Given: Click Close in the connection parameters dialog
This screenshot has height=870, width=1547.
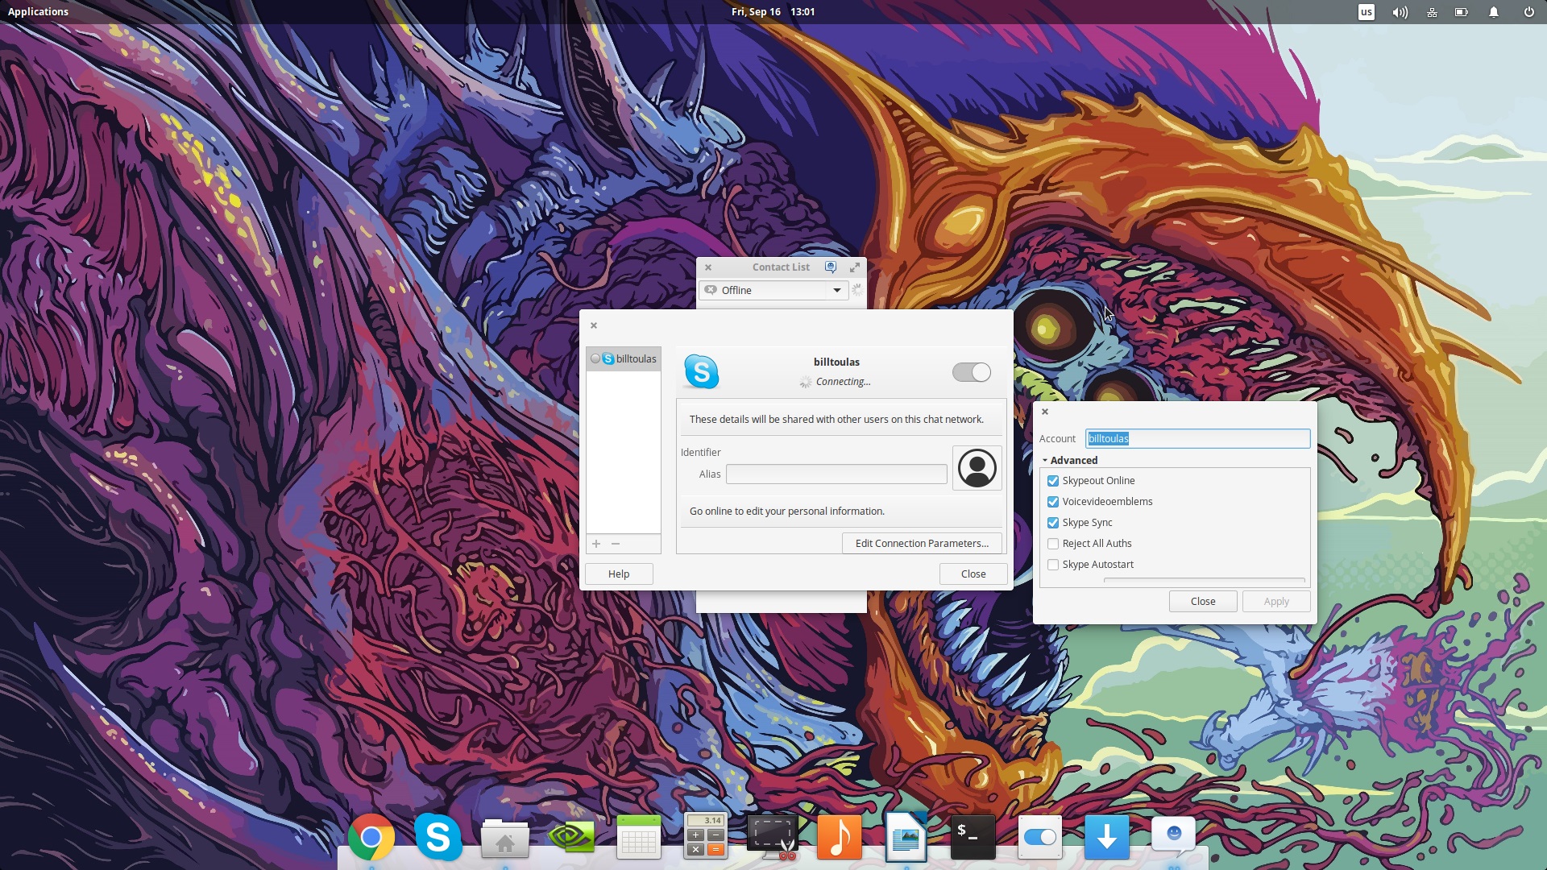Looking at the screenshot, I should point(1203,602).
